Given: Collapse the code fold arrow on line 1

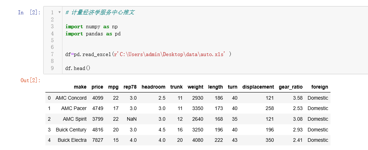Looking at the screenshot, I should pos(59,12).
